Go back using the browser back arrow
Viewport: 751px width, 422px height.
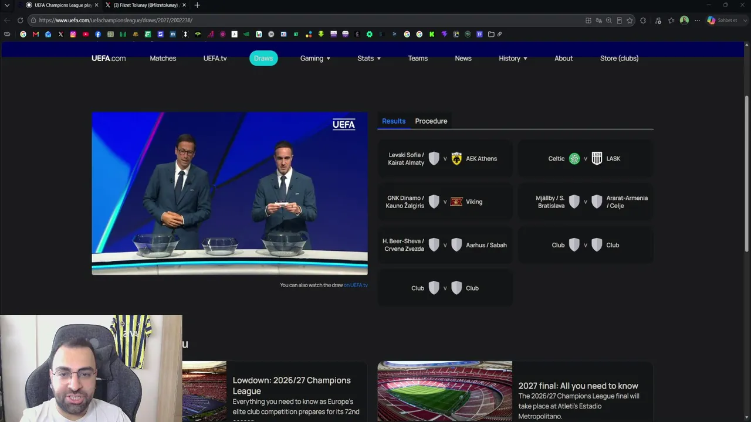pyautogui.click(x=7, y=21)
